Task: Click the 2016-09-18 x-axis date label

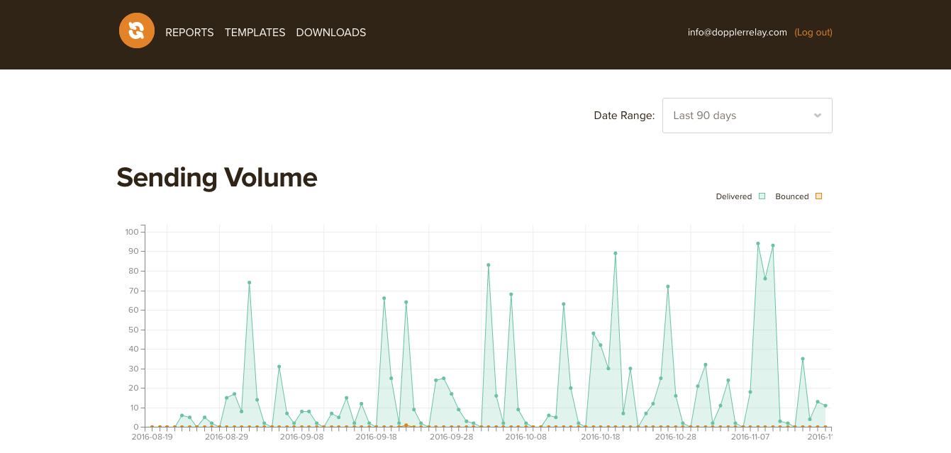Action: pyautogui.click(x=376, y=437)
